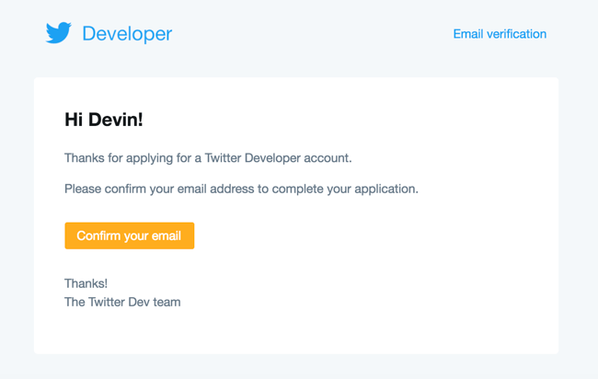Click The Twitter Dev team signature
Viewport: 598px width, 379px height.
tap(122, 302)
